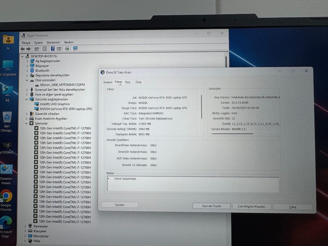The height and width of the screenshot is (246, 328).
Task: Open the Yardım menu in Device Manager
Action: pyautogui.click(x=69, y=42)
